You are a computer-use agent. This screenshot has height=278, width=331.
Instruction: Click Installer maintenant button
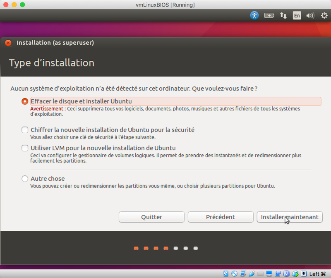[290, 217]
